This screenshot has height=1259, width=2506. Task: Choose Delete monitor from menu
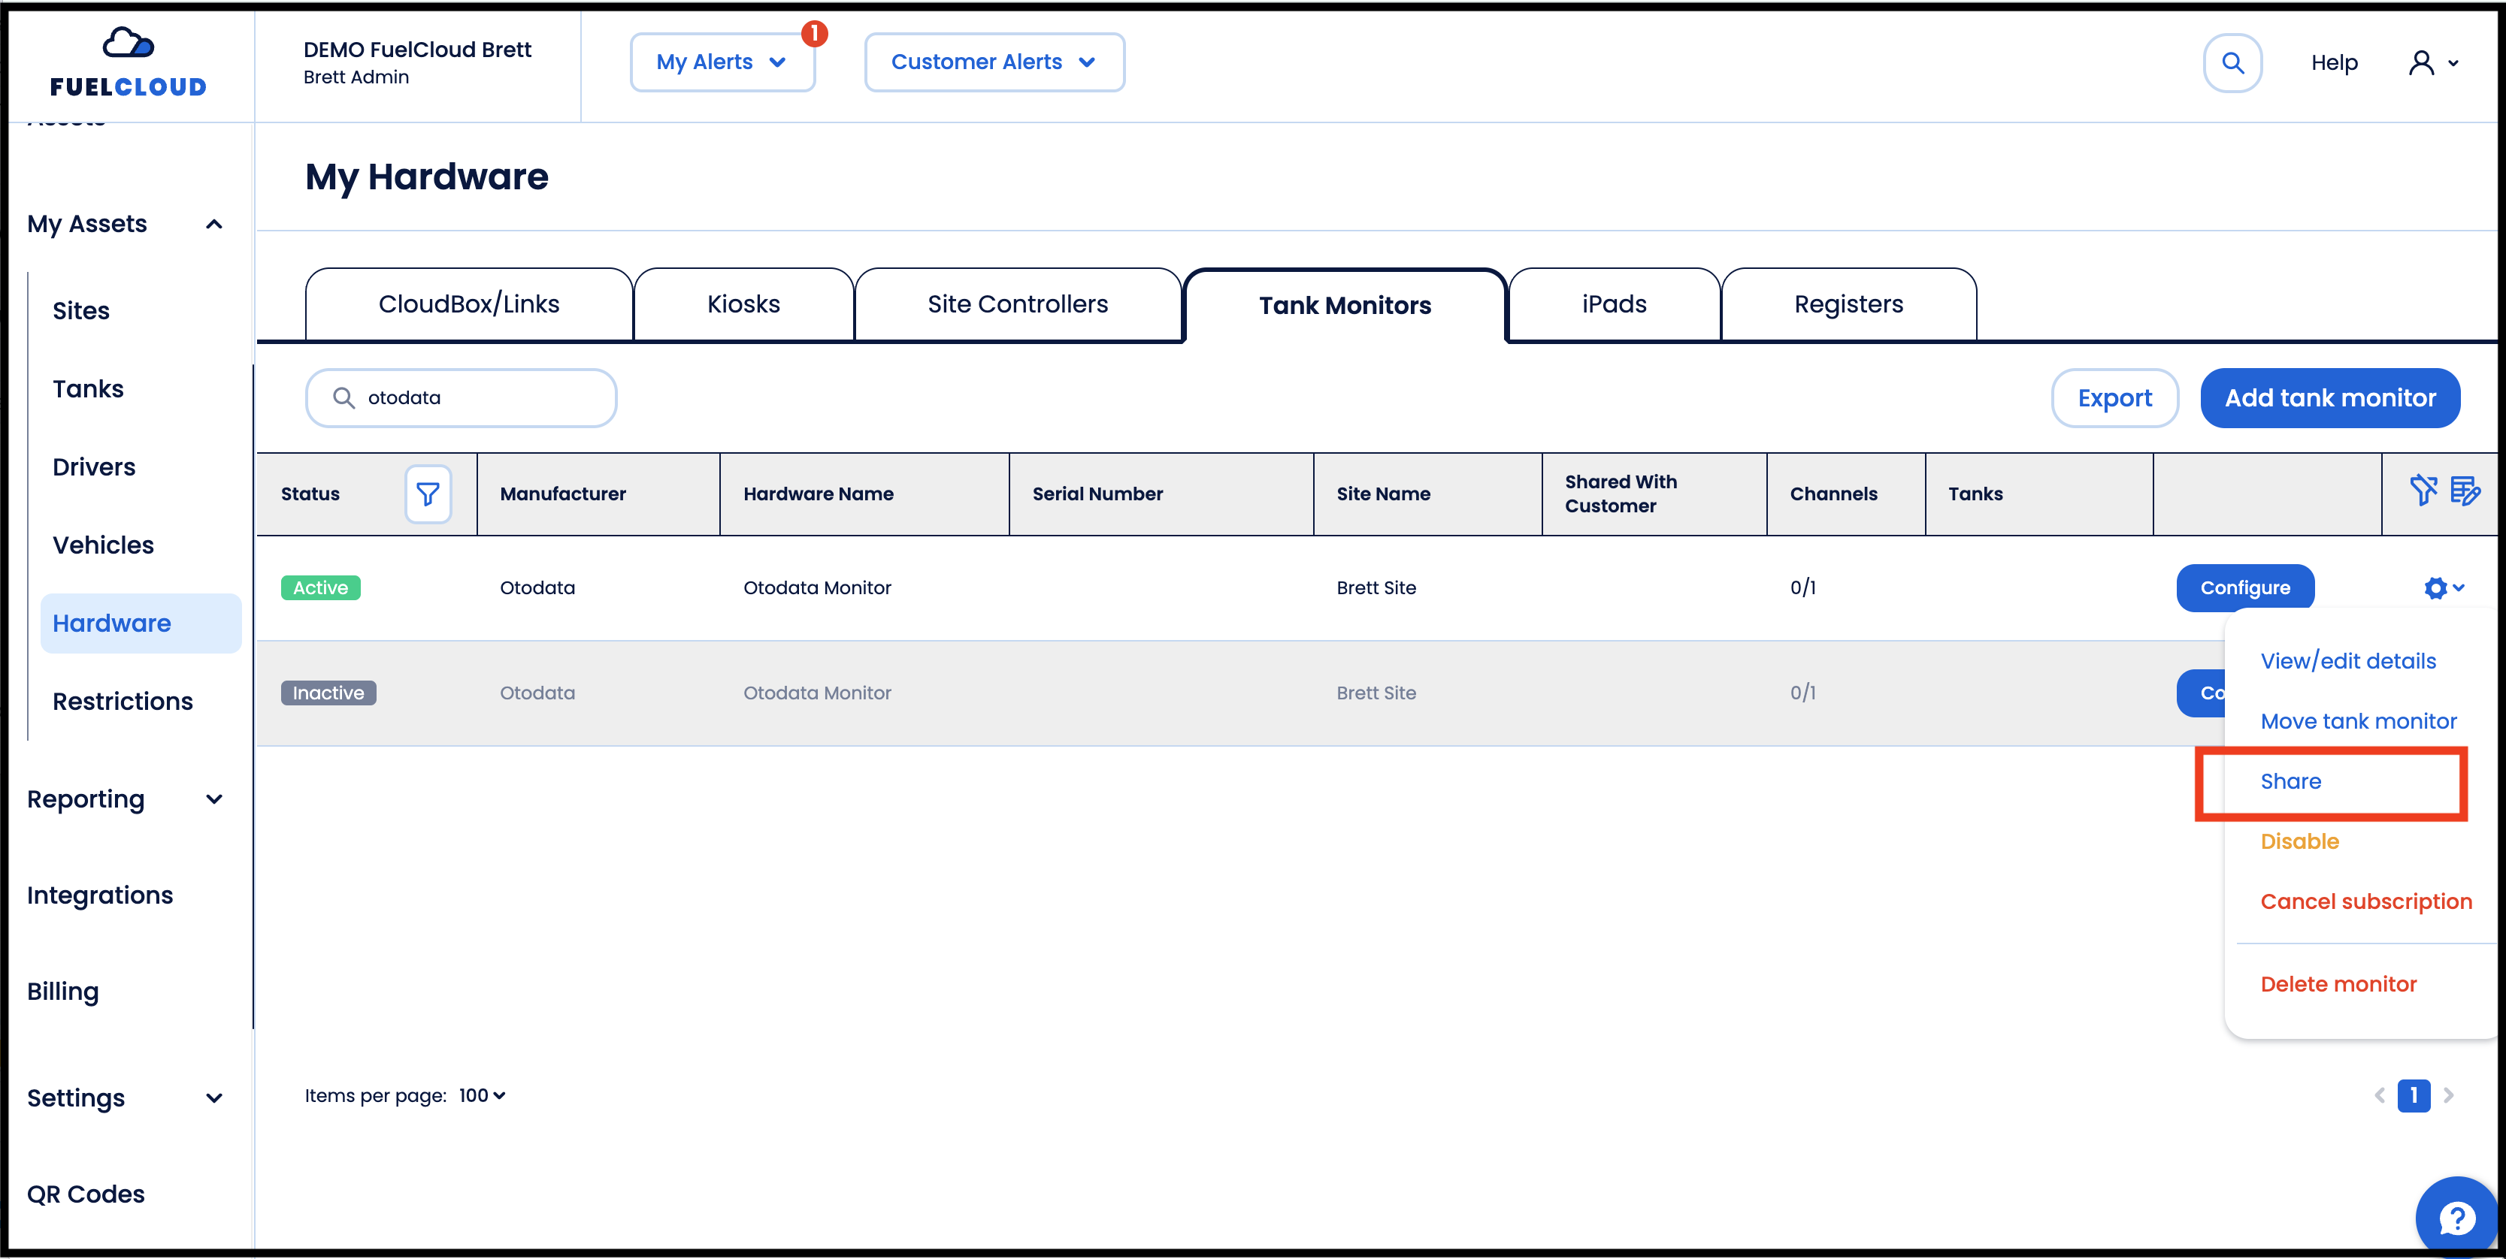coord(2338,985)
